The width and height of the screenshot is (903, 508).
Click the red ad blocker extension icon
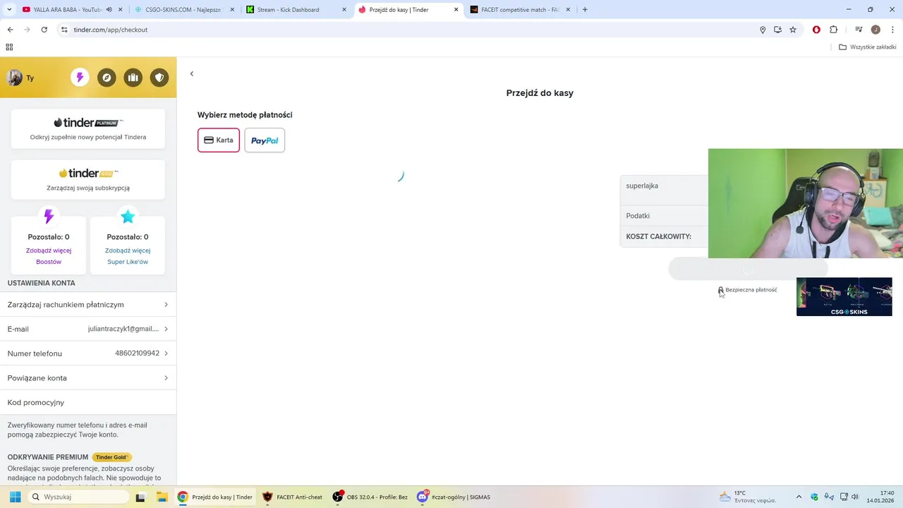[816, 30]
